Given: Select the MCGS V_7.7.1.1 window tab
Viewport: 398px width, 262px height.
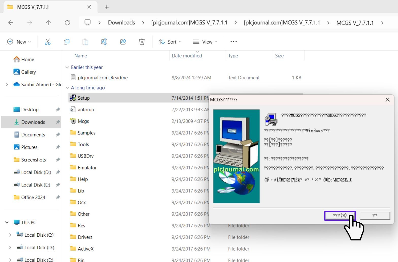Looking at the screenshot, I should pyautogui.click(x=50, y=7).
